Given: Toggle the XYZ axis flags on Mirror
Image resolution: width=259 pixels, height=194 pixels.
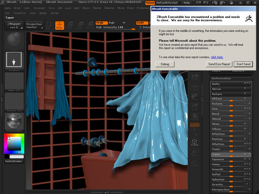Looking at the screenshot, I should pyautogui.click(x=247, y=88).
